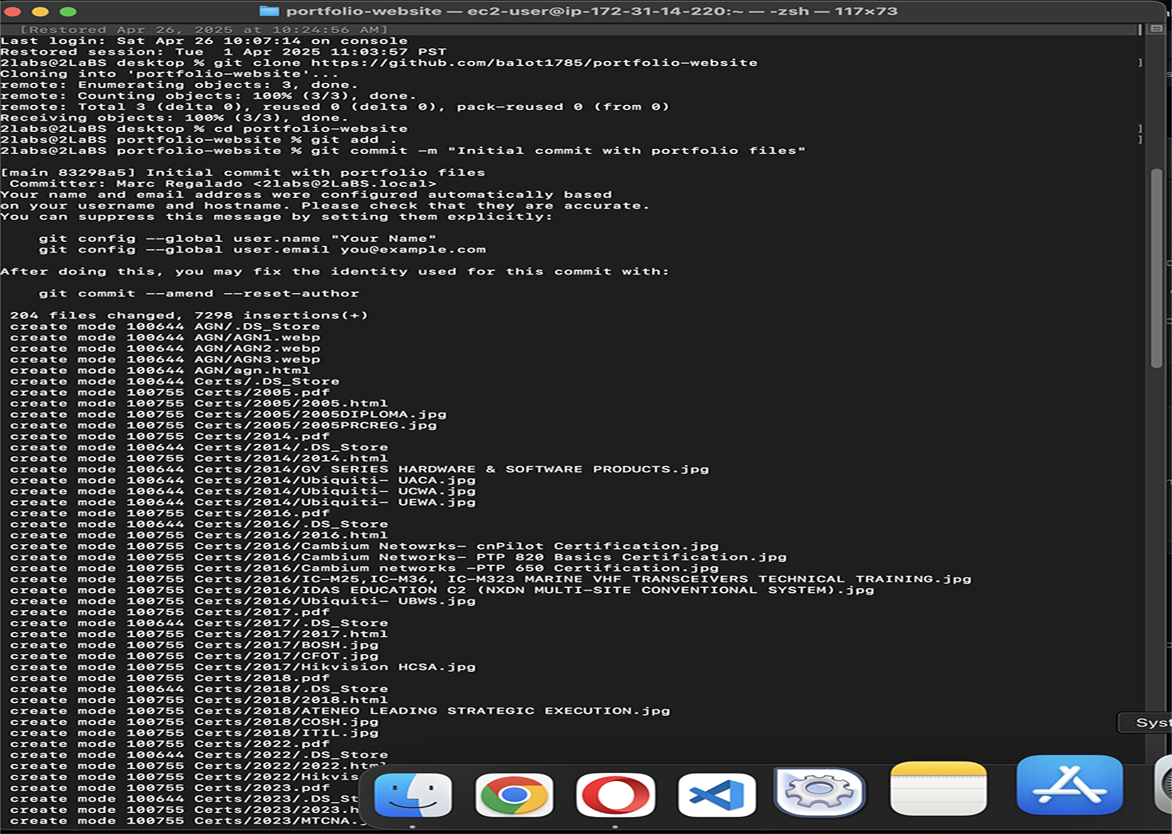1172x834 pixels.
Task: Click the folder proxy icon in title bar
Action: tap(269, 11)
